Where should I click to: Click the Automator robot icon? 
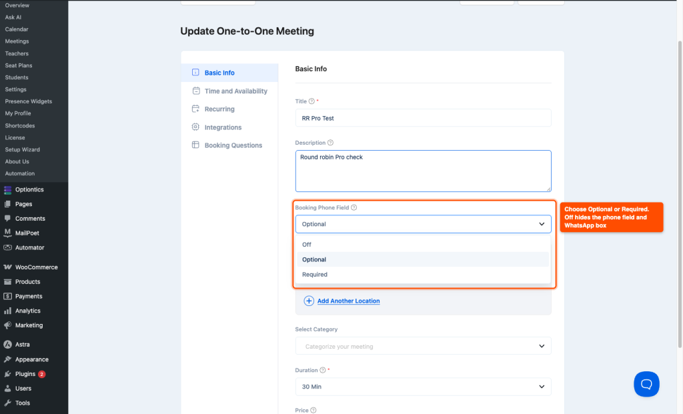pyautogui.click(x=7, y=247)
